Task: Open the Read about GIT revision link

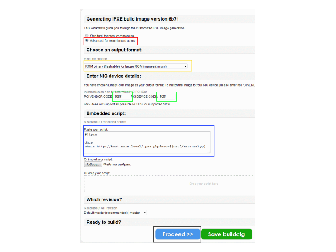Action: [x=100, y=208]
